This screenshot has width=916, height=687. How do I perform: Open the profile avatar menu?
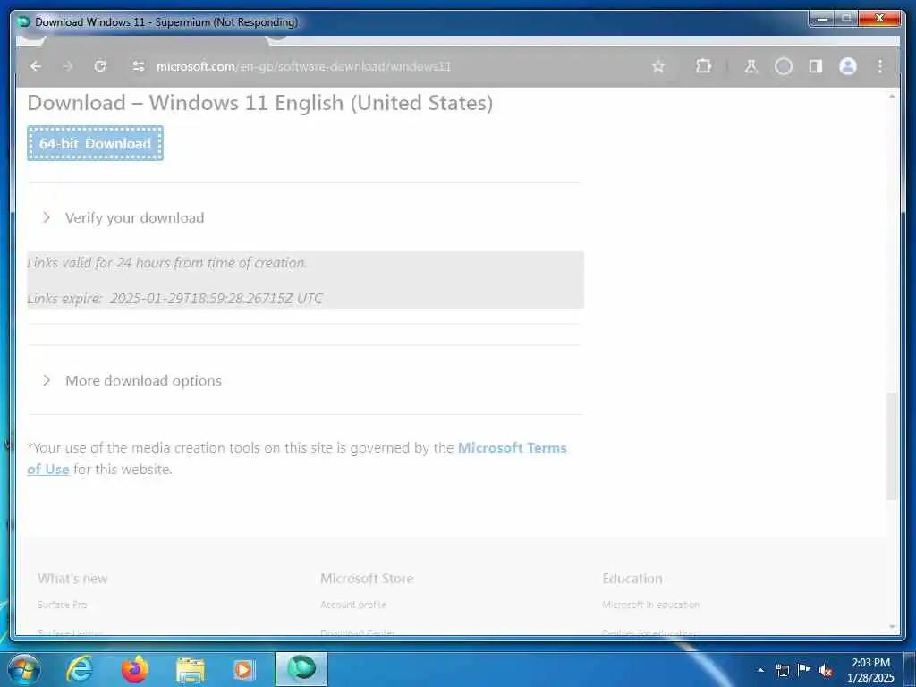tap(848, 66)
